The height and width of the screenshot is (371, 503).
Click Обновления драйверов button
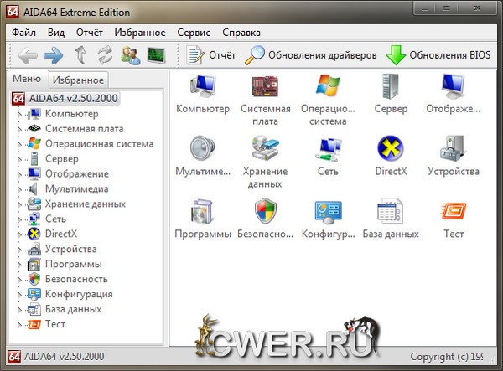(311, 56)
